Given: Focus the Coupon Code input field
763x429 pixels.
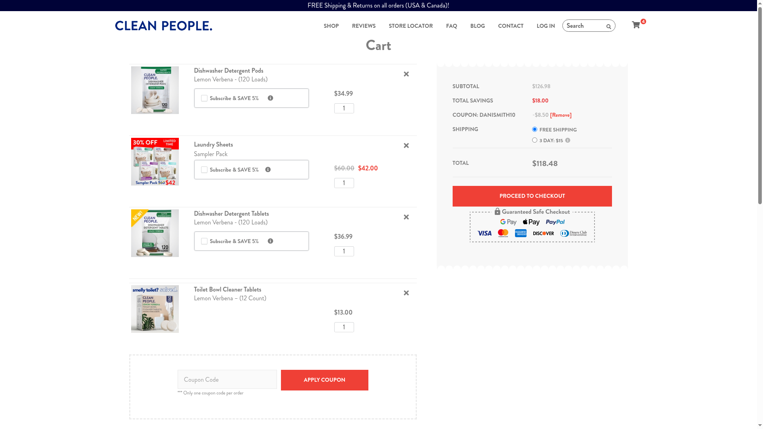Looking at the screenshot, I should (227, 379).
